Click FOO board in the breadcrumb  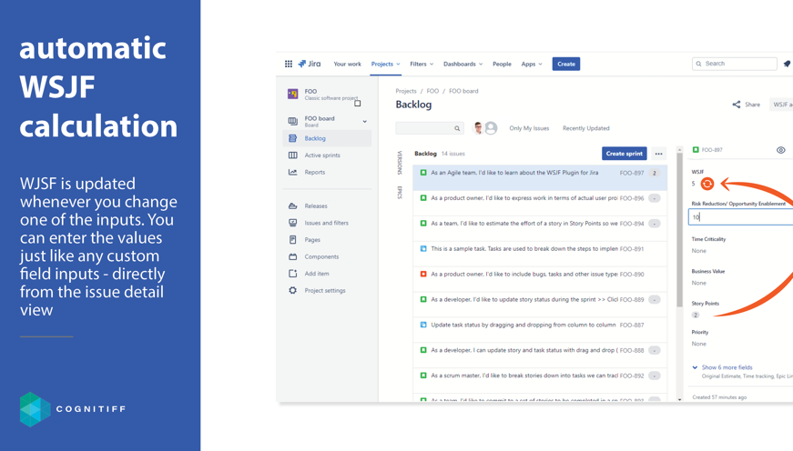click(x=463, y=92)
